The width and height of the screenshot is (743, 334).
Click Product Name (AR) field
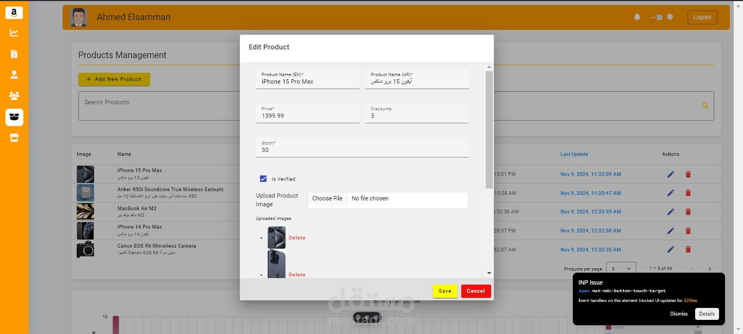click(417, 79)
